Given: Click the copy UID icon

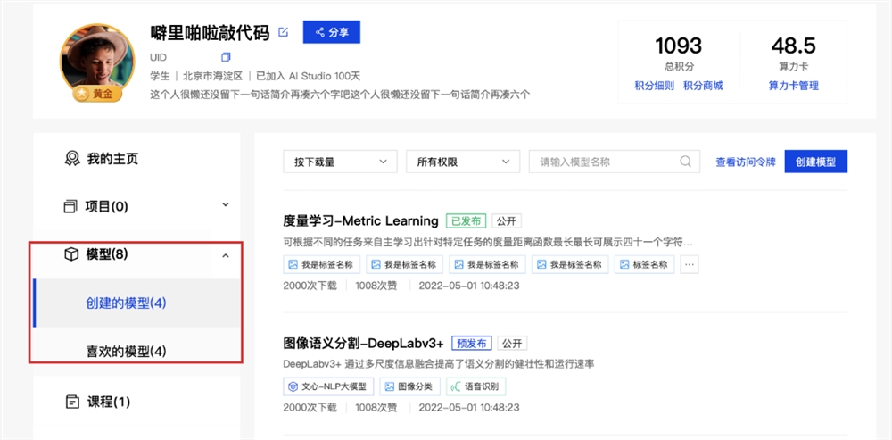Looking at the screenshot, I should coord(226,57).
